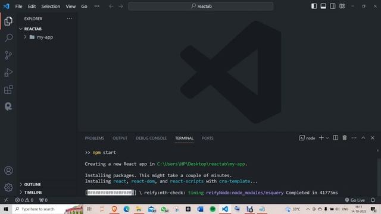Open the Manage gear icon
Image resolution: width=381 pixels, height=214 pixels.
pos(8,187)
